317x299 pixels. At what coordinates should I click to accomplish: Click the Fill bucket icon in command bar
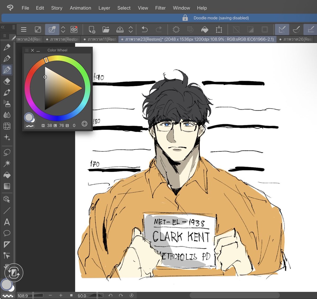click(205, 30)
